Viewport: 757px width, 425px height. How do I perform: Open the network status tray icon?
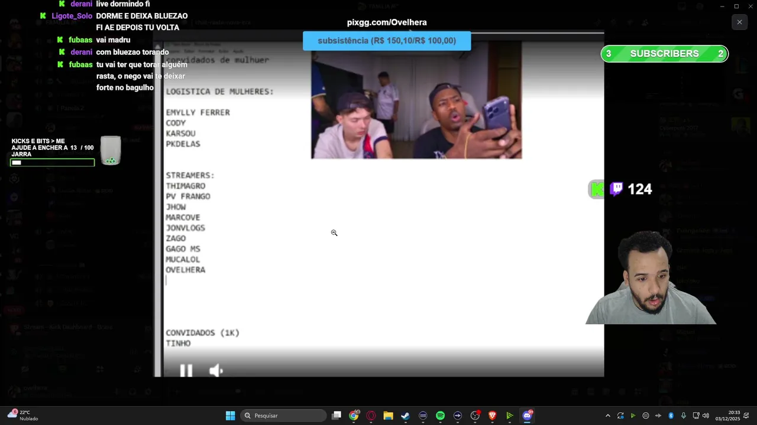point(696,416)
